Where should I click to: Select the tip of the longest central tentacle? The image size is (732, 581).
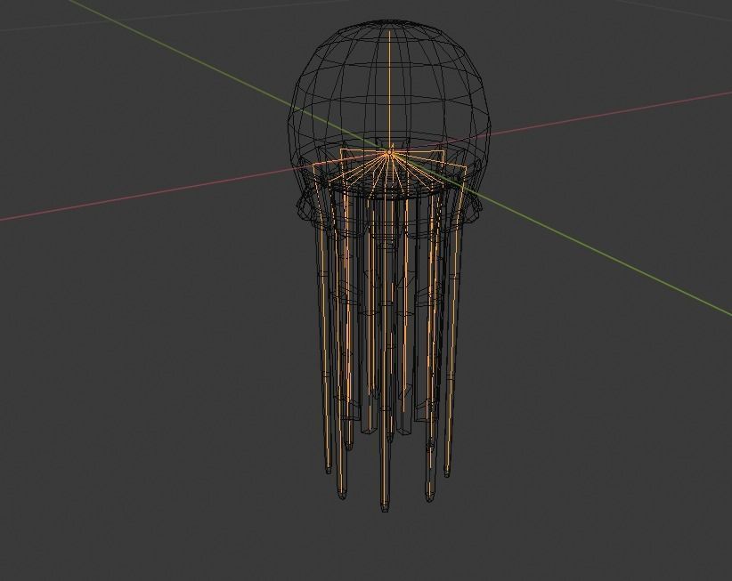pos(385,507)
